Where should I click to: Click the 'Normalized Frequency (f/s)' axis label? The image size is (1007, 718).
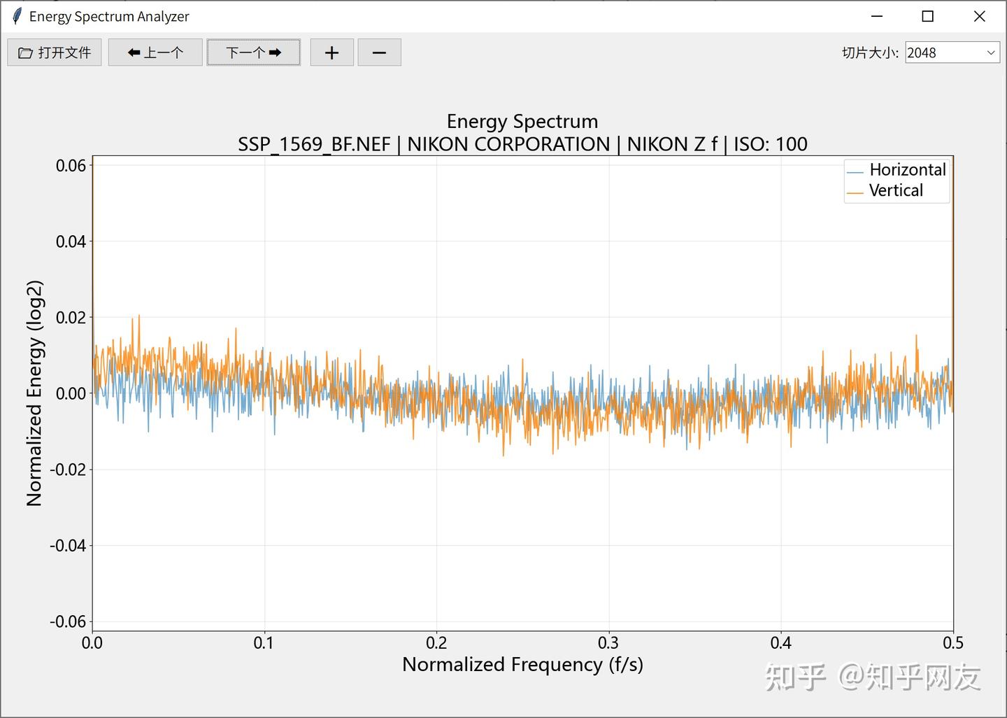tap(522, 664)
